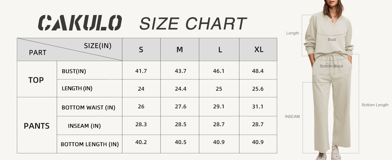Click the 40.2 bottom length value for S
392x160 pixels.
tap(141, 142)
